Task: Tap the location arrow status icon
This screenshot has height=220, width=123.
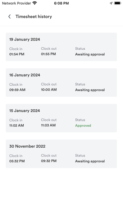Action: [x=111, y=3]
